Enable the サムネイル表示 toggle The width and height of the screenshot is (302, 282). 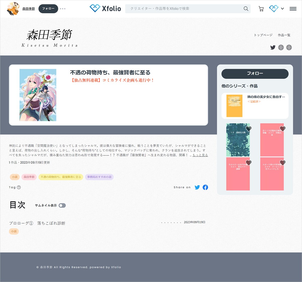point(62,205)
